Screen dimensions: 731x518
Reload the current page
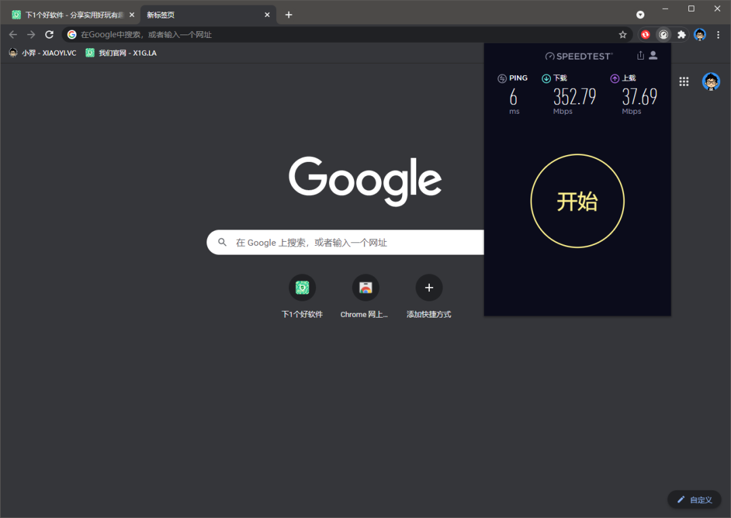[x=49, y=35]
